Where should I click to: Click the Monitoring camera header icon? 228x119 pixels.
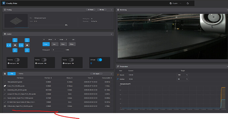[x=118, y=10]
